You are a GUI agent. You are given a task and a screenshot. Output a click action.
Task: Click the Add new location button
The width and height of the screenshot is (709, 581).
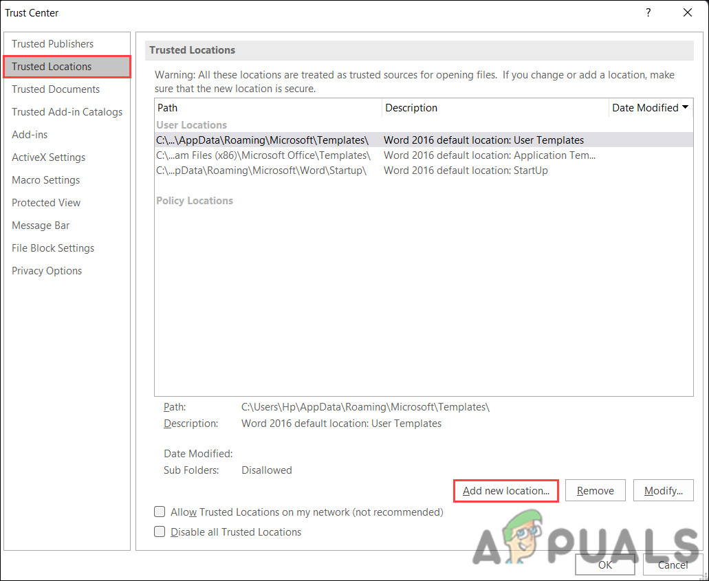pyautogui.click(x=506, y=490)
